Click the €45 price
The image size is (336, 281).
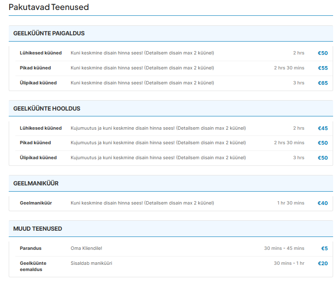coord(323,128)
